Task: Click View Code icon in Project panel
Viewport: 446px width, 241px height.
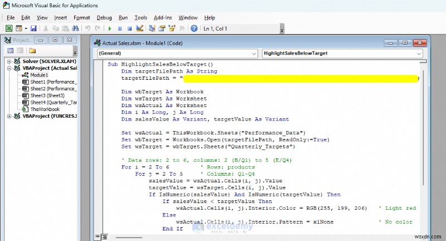Action: tap(10, 51)
